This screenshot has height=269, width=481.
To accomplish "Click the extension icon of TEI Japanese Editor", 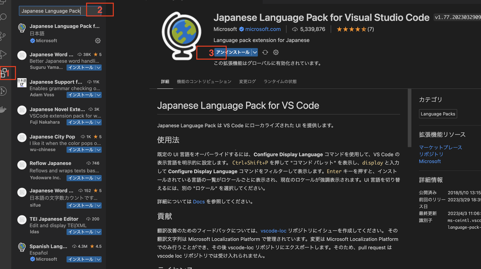I will 22,220.
